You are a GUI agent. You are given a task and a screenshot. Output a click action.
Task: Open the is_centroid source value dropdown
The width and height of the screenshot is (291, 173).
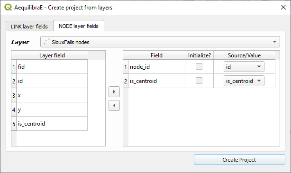244,81
